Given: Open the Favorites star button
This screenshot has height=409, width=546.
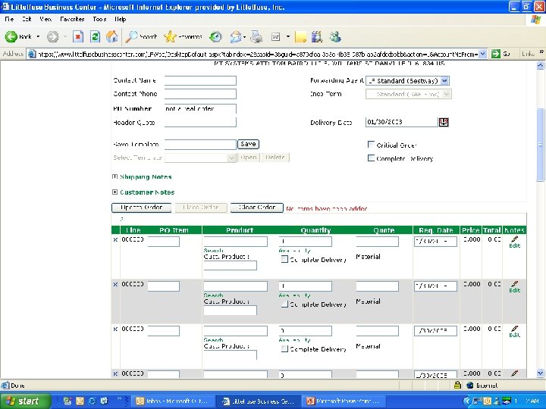Looking at the screenshot, I should 183,36.
